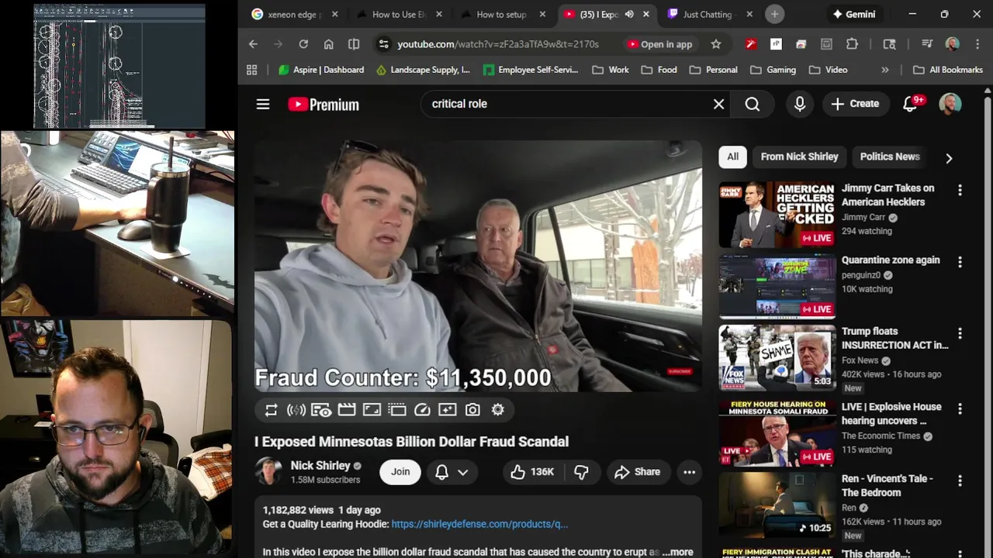Viewport: 993px width, 558px height.
Task: Like the video (136K)
Action: 531,472
